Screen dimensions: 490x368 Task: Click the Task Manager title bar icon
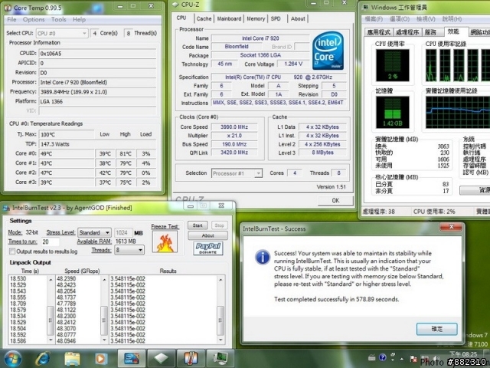365,7
